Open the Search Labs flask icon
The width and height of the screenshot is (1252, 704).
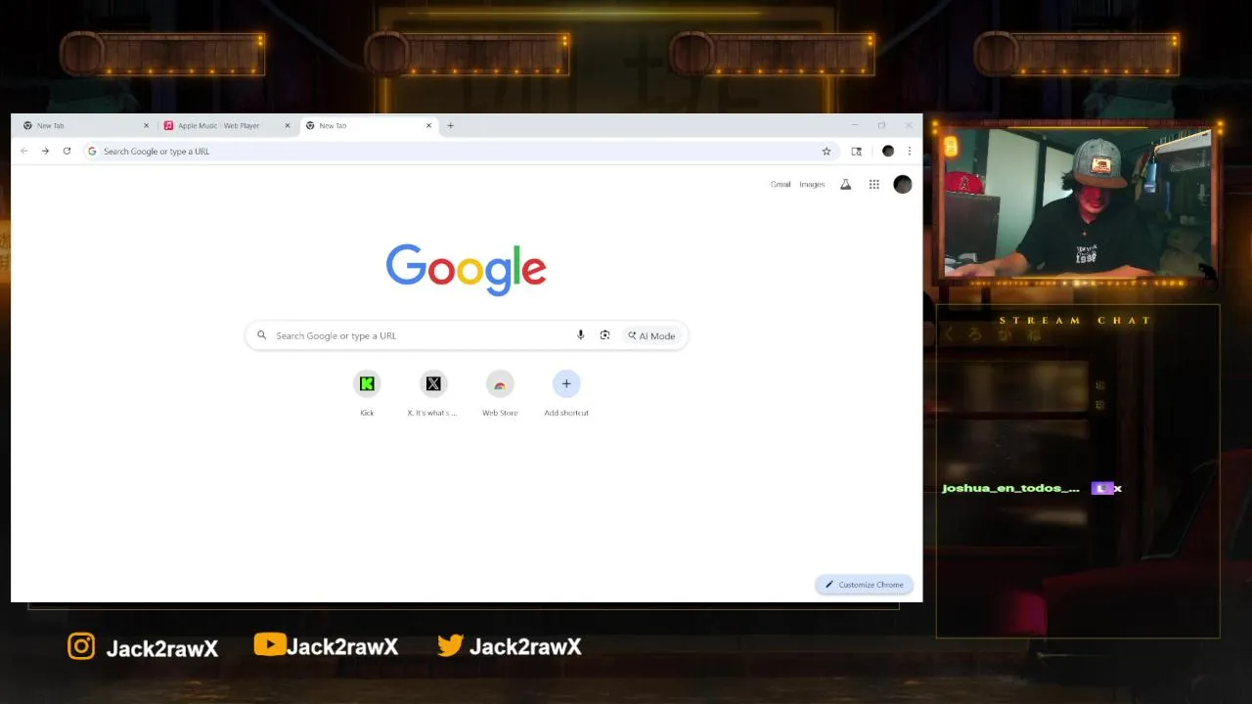pyautogui.click(x=846, y=184)
